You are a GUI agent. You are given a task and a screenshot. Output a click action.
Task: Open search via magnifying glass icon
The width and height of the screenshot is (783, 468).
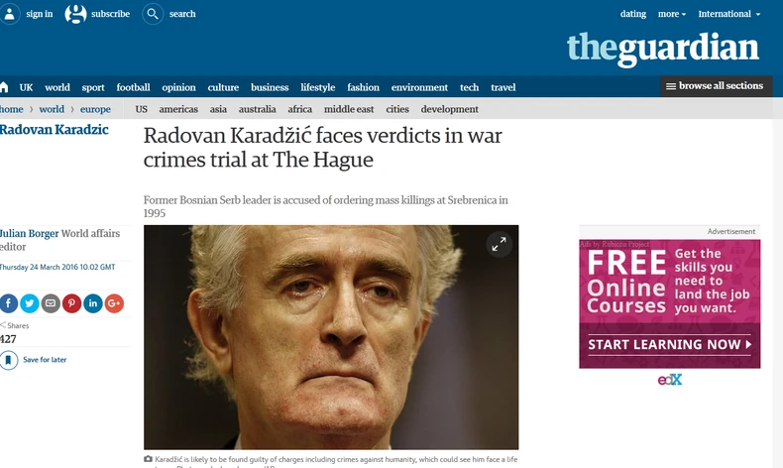click(x=153, y=14)
